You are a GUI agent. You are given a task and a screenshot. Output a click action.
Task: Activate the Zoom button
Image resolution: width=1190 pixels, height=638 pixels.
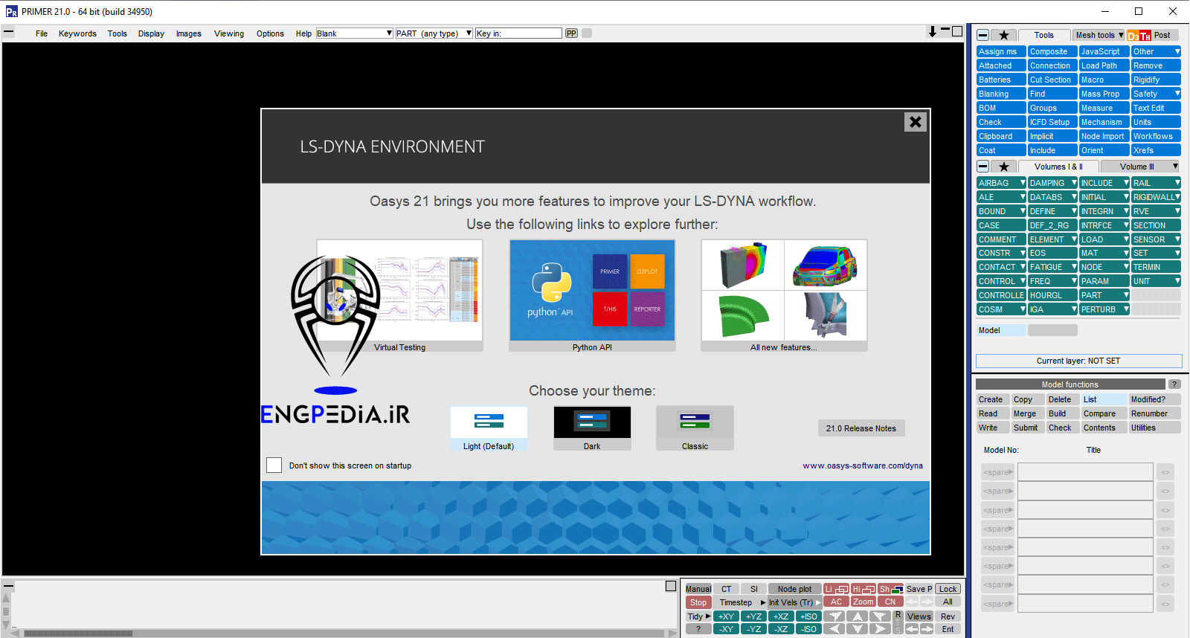coord(863,602)
